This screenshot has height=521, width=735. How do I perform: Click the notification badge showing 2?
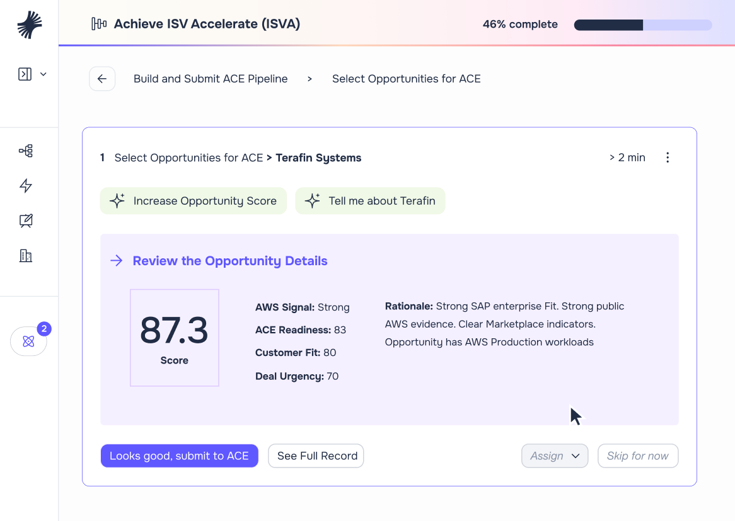click(44, 329)
